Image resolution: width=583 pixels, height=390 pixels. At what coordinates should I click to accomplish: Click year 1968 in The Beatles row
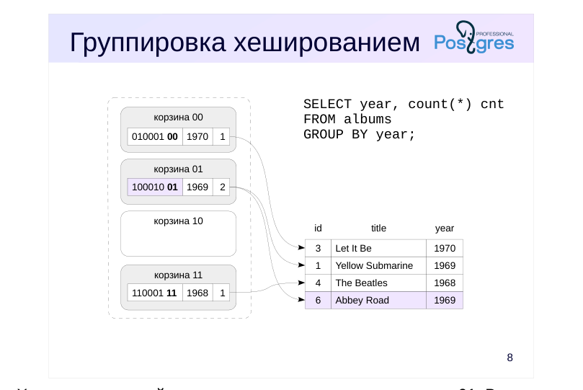pos(445,283)
